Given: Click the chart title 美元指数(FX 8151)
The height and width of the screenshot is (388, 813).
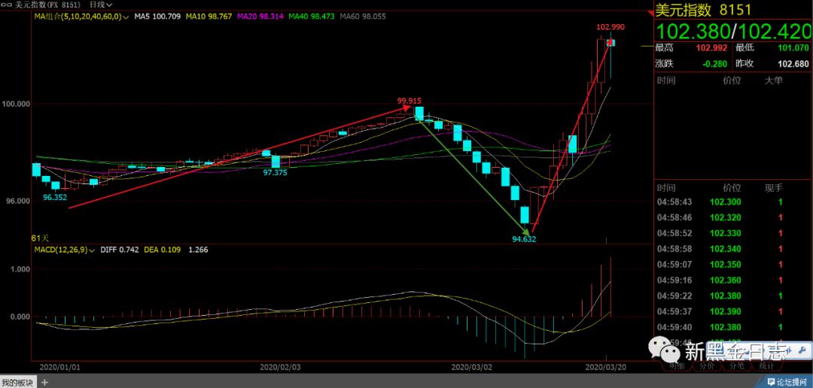Looking at the screenshot, I should 49,5.
